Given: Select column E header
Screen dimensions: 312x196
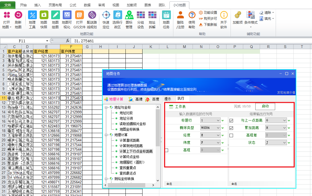Looking at the screenshot, I should click(x=46, y=47).
